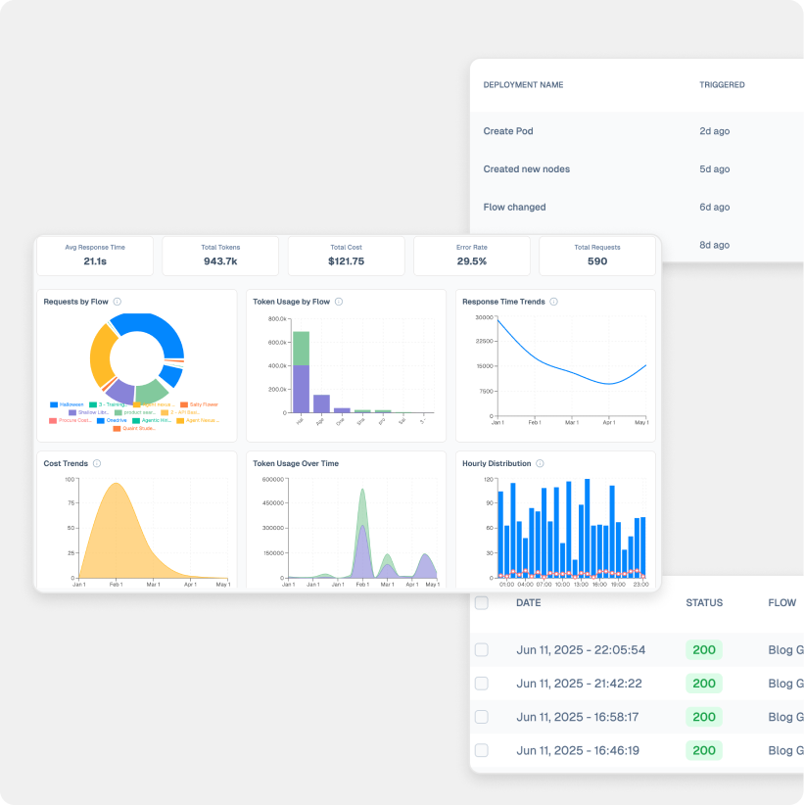Open info icon beside Requests by Flow

[x=118, y=302]
